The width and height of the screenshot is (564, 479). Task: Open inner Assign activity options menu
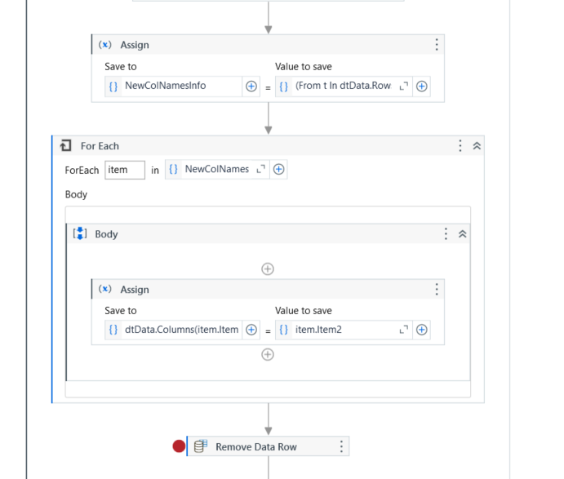[x=437, y=290]
